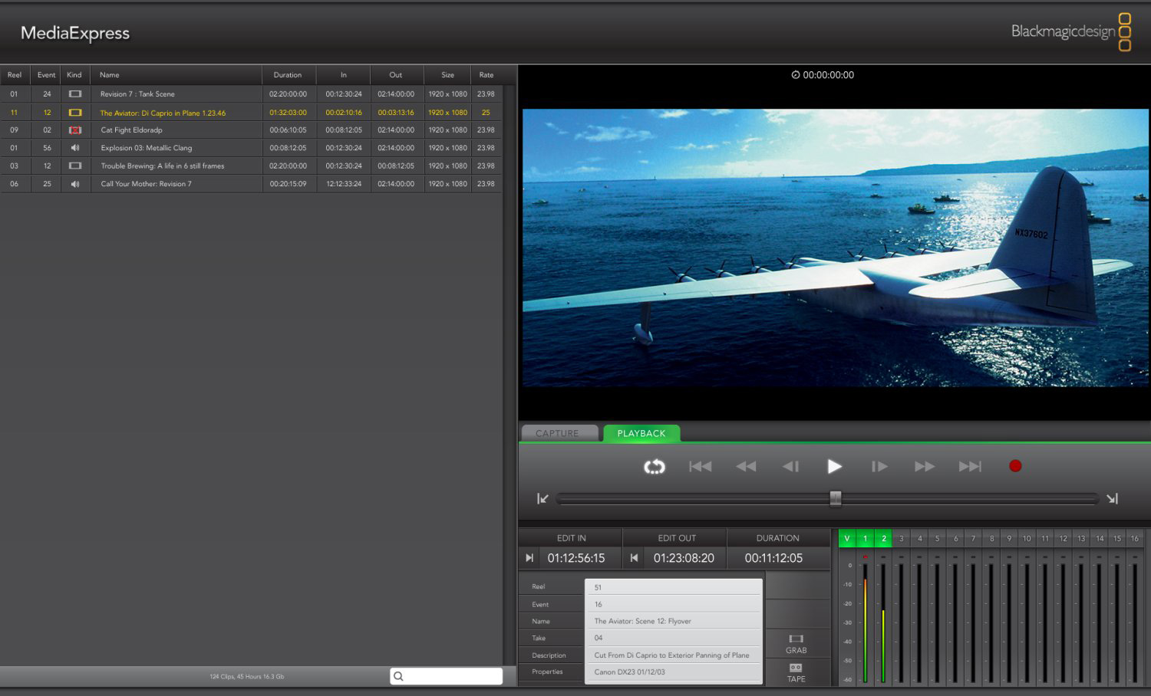Screen dimensions: 1151x696
Task: Skip to next clip button
Action: [x=970, y=466]
